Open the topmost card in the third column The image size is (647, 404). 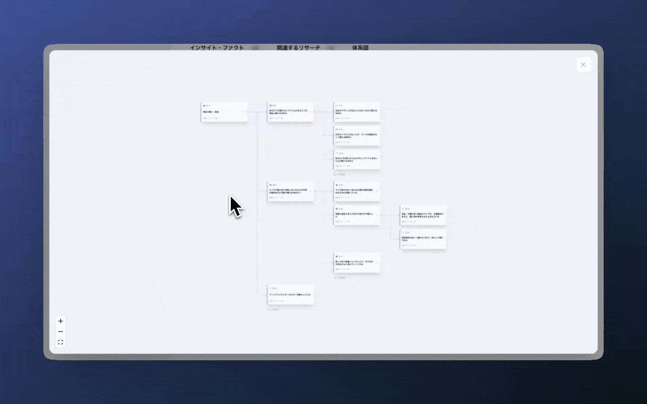[357, 112]
